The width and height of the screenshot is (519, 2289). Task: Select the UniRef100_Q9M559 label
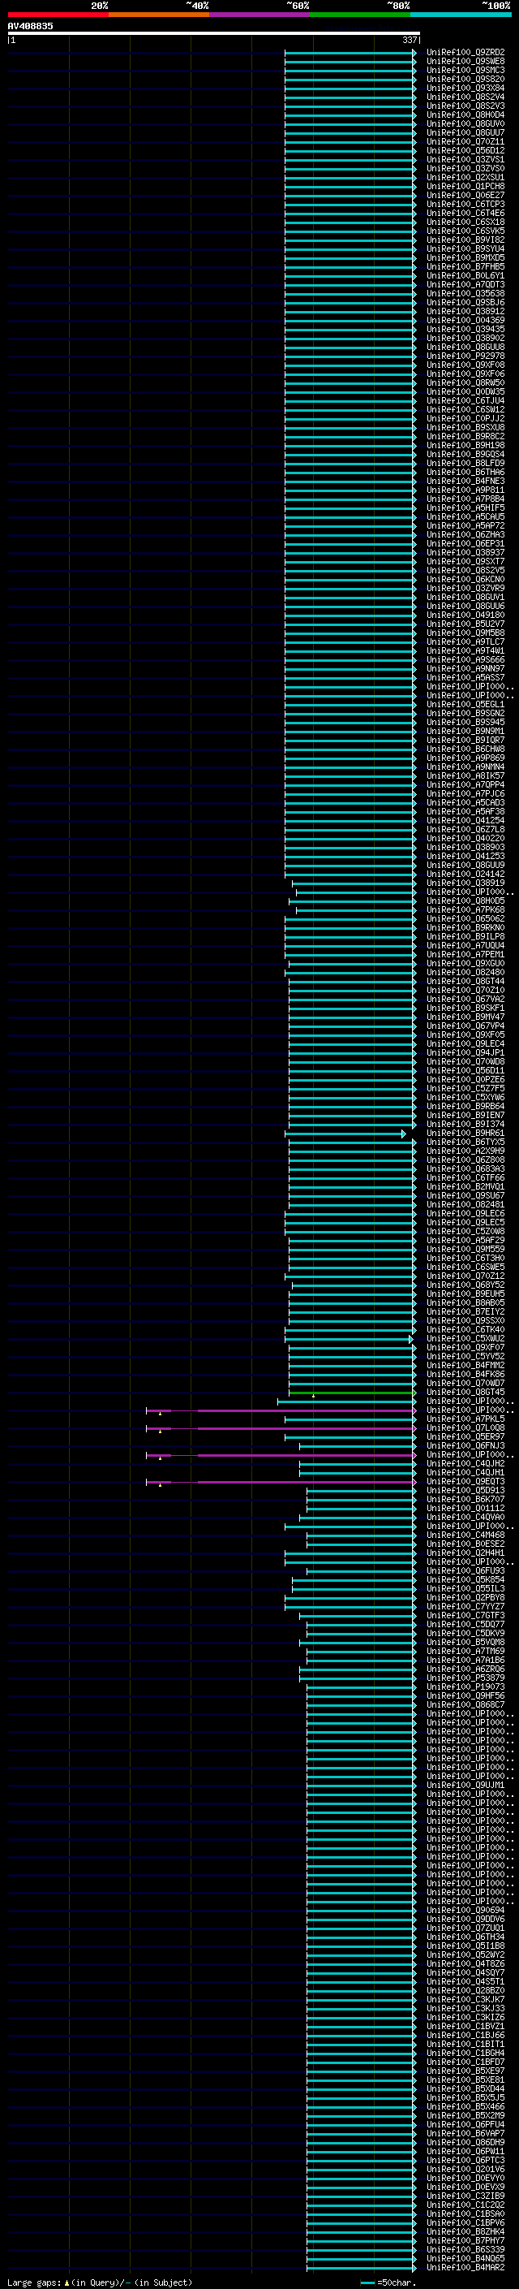(465, 1250)
